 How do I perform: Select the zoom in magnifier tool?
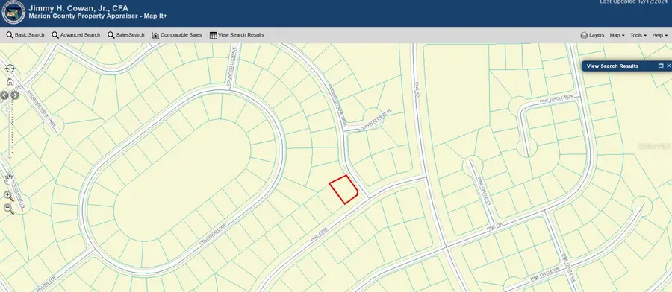(x=8, y=196)
